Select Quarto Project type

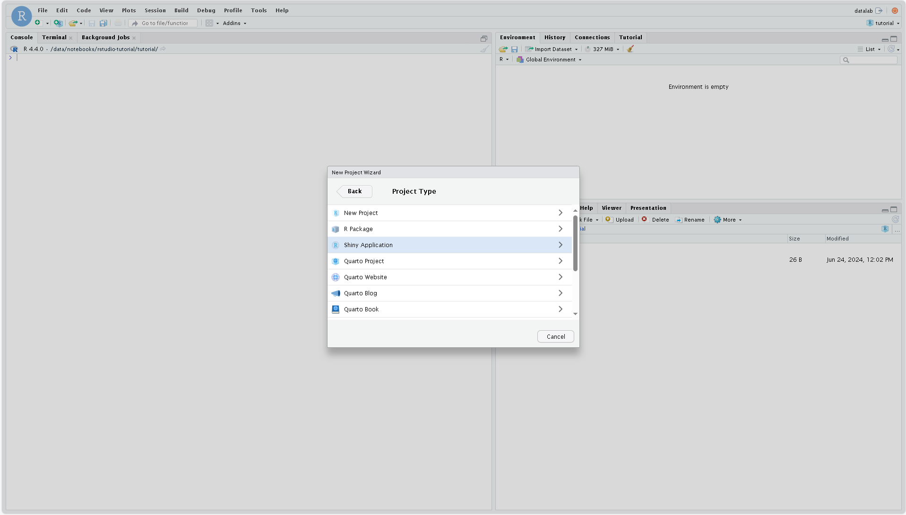[x=449, y=261]
